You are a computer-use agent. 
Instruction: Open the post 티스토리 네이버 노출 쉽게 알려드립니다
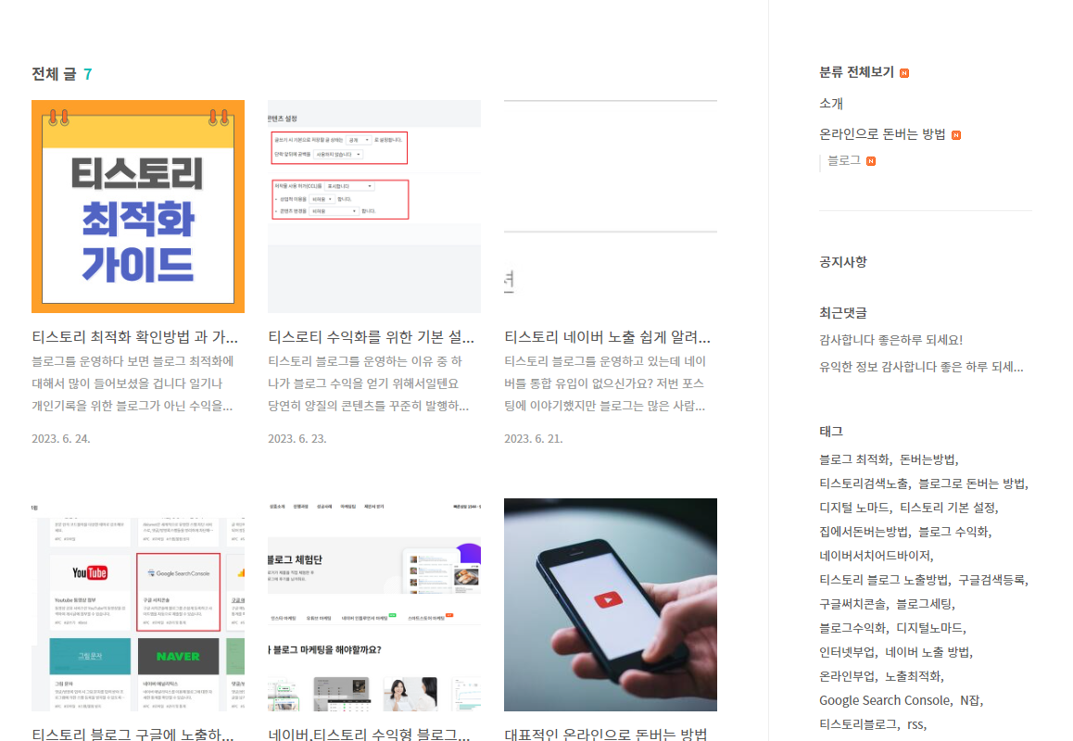click(x=610, y=337)
